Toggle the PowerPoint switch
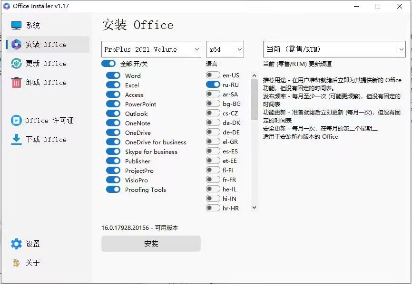The image size is (412, 284). click(x=113, y=104)
